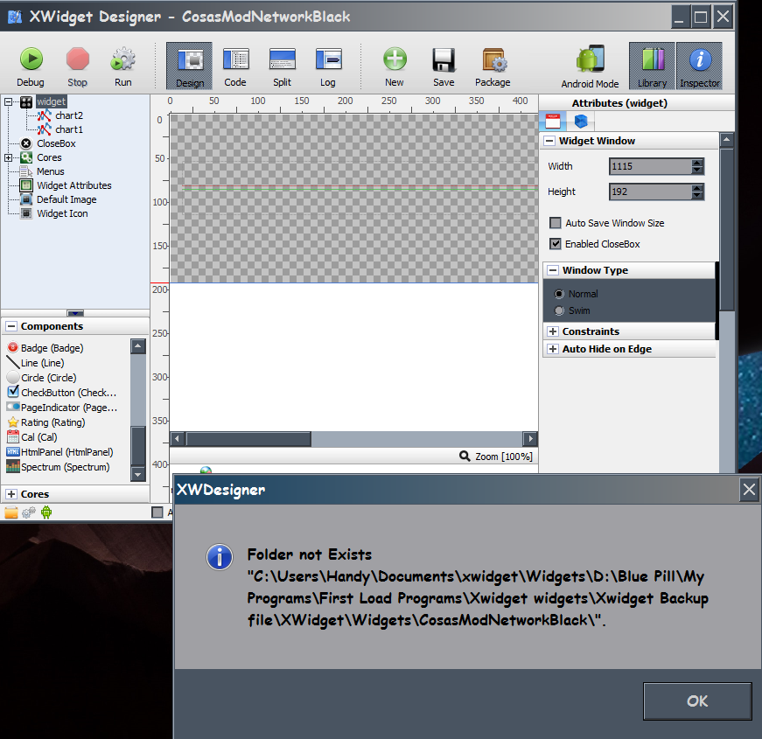
Task: Click the red Stop toolbar icon
Action: 78,59
